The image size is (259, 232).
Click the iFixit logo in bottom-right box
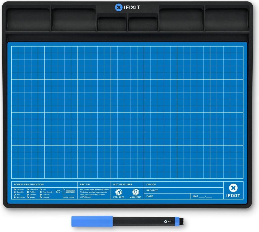(x=233, y=191)
